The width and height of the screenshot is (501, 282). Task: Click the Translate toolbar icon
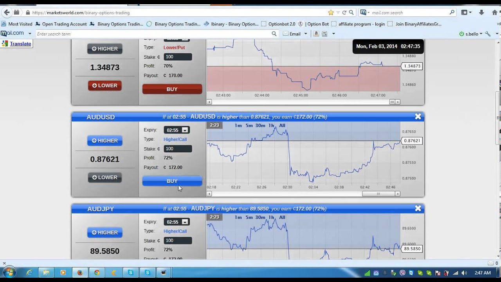coord(5,44)
